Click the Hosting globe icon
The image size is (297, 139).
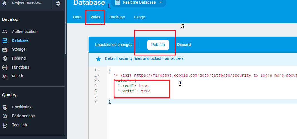tap(5, 58)
